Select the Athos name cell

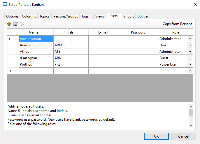coord(36,52)
